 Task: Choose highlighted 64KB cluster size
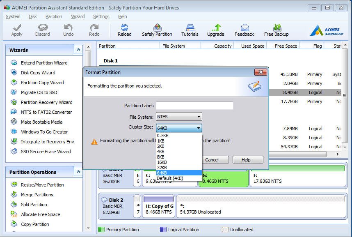click(179, 173)
